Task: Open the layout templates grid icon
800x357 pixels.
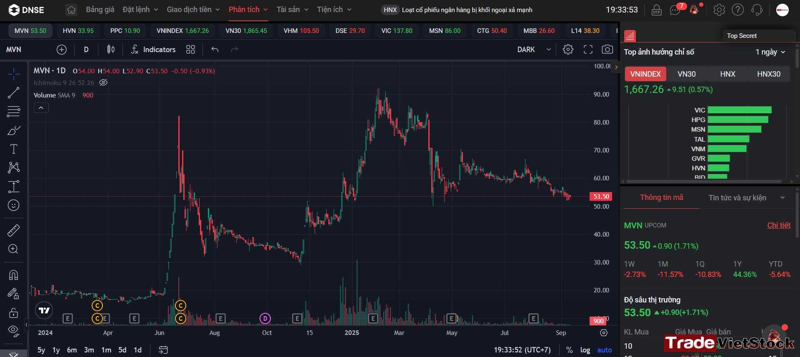Action: click(x=190, y=50)
